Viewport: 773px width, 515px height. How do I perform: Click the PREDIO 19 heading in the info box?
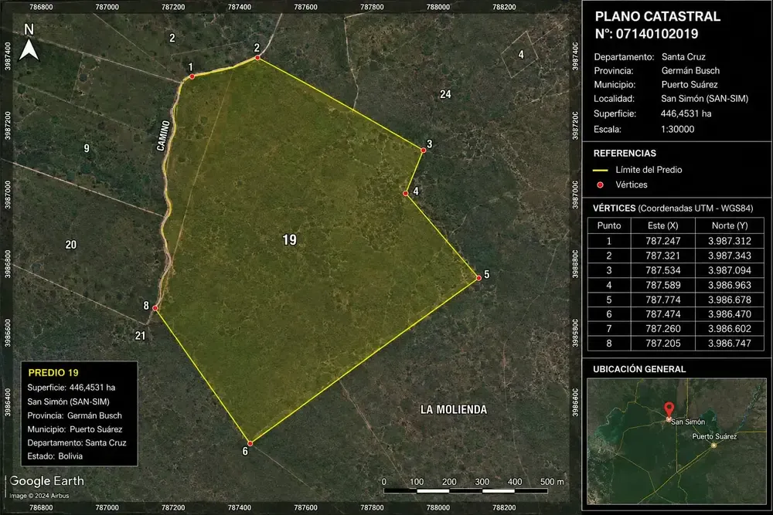click(53, 373)
